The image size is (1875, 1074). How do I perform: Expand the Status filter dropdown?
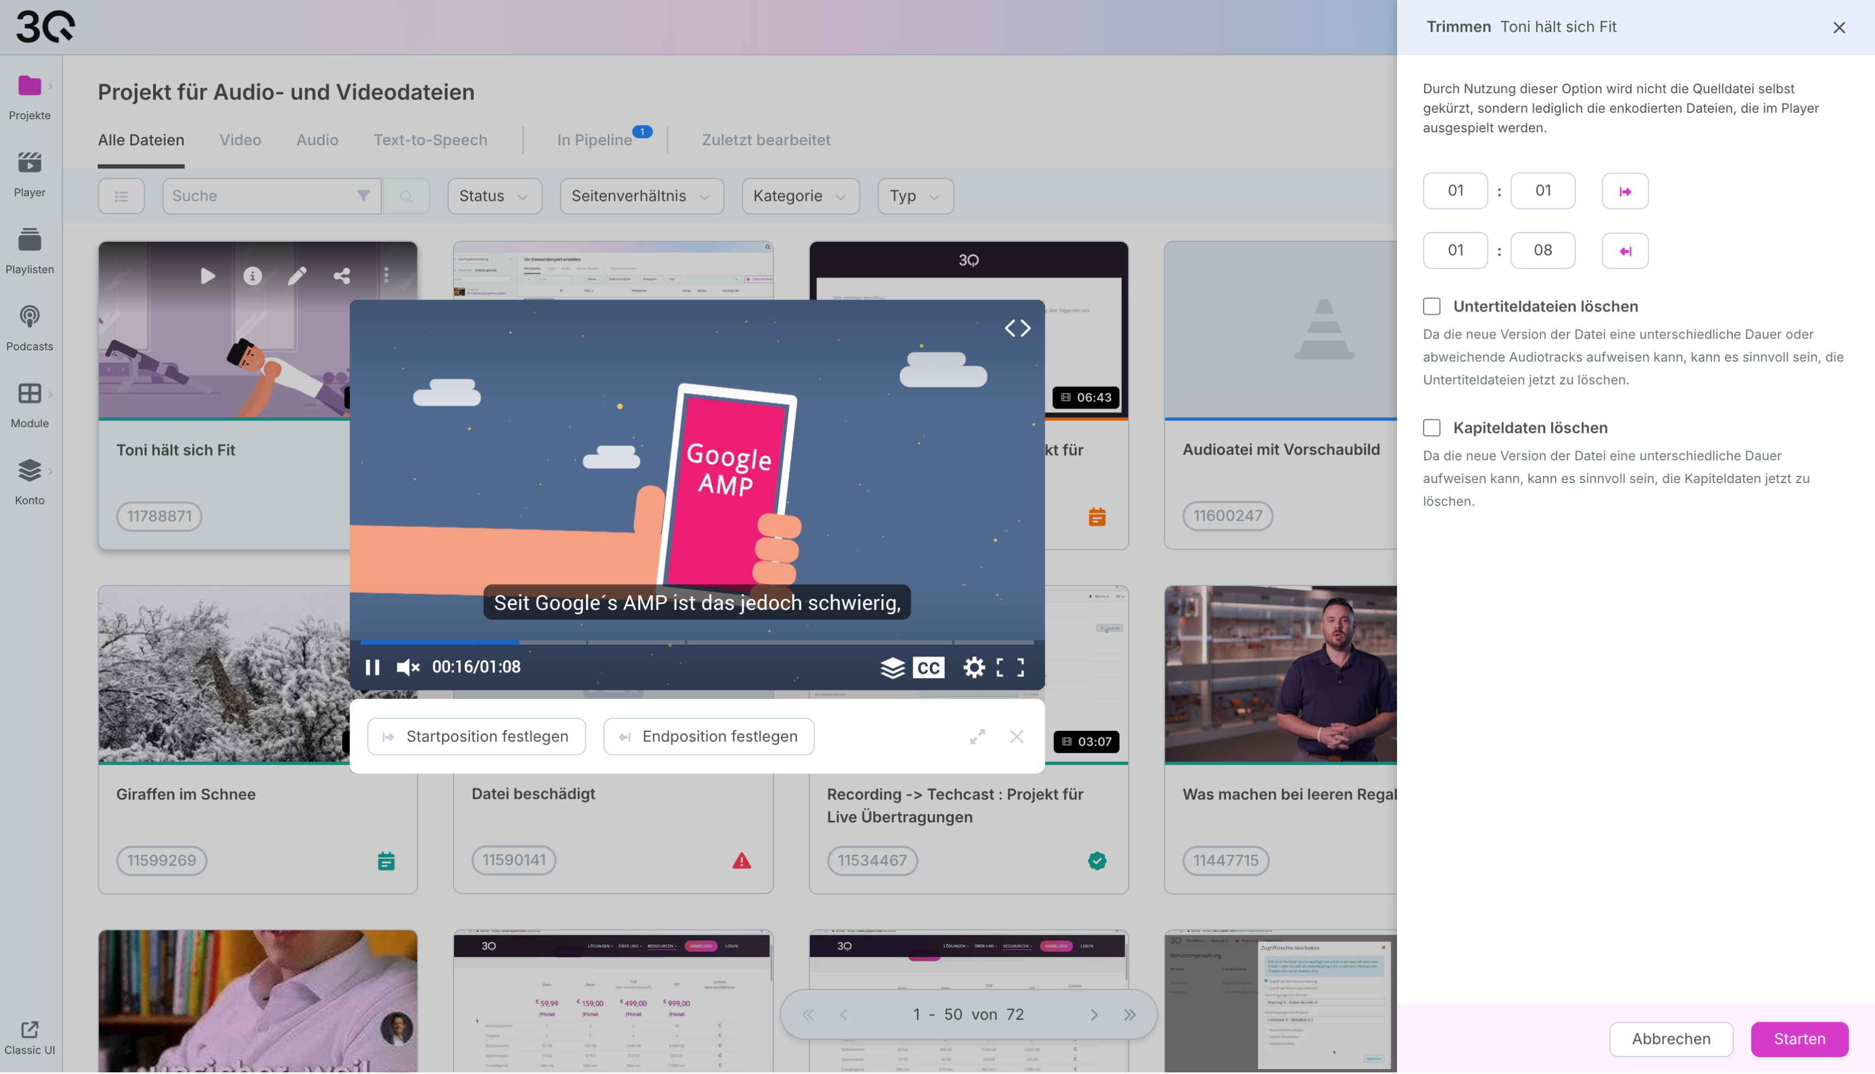(x=494, y=196)
